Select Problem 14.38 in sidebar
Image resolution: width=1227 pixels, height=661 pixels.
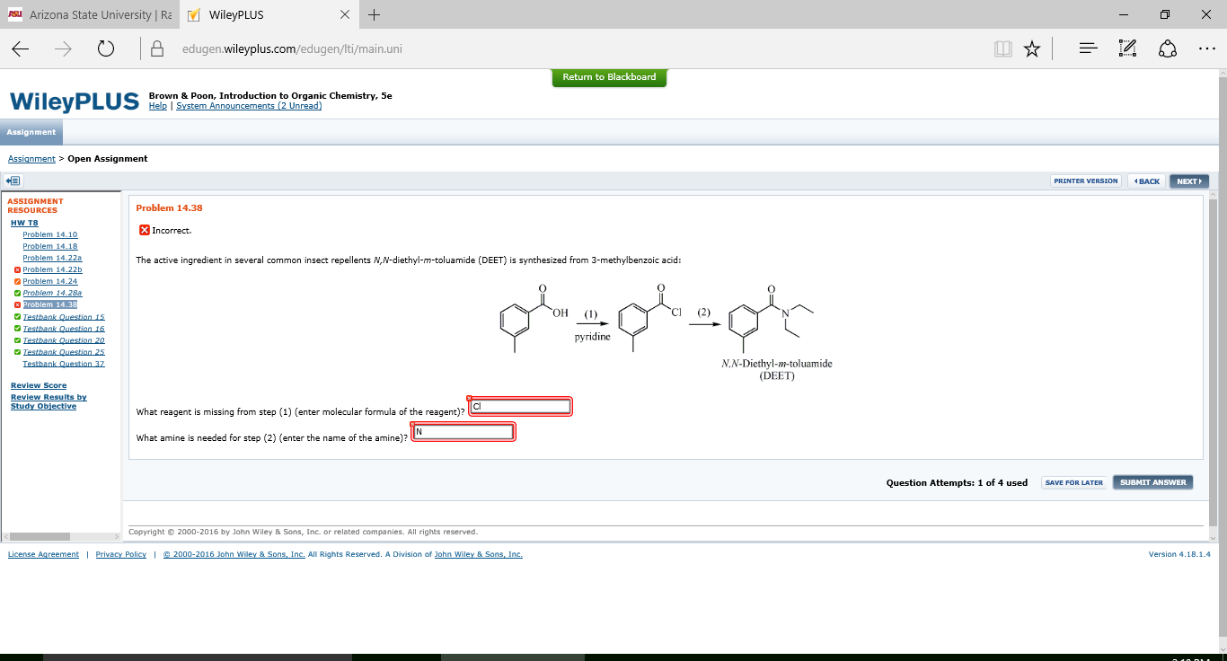50,304
